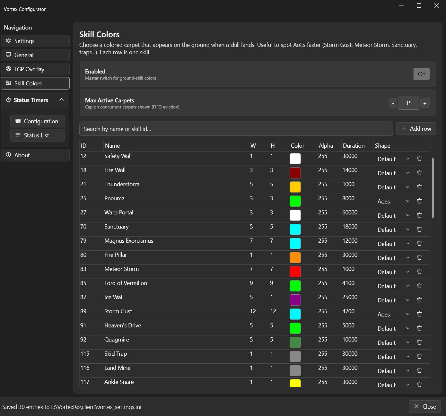Increase Max Active Carpets with plus
Screen dimensions: 446x416
click(425, 103)
